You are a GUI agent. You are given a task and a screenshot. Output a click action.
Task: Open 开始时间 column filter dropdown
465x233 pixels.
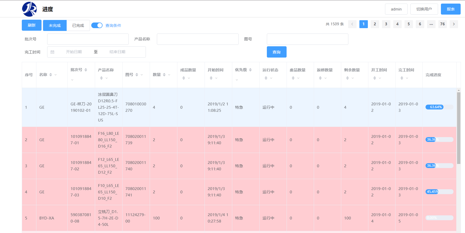tap(216, 78)
